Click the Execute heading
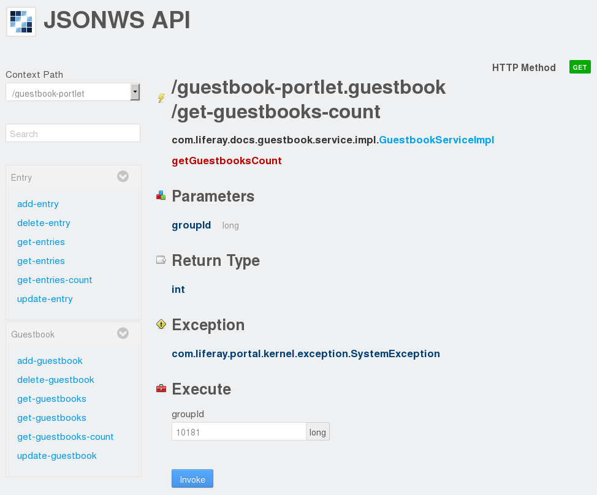The height and width of the screenshot is (495, 597). (201, 389)
